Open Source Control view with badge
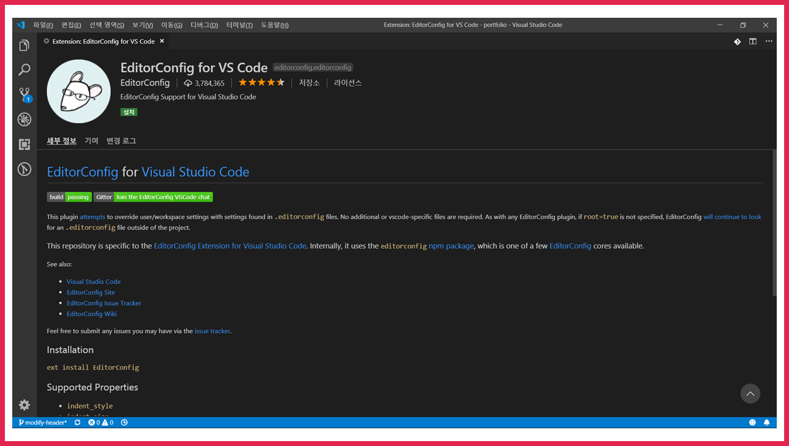The image size is (789, 446). click(x=24, y=94)
